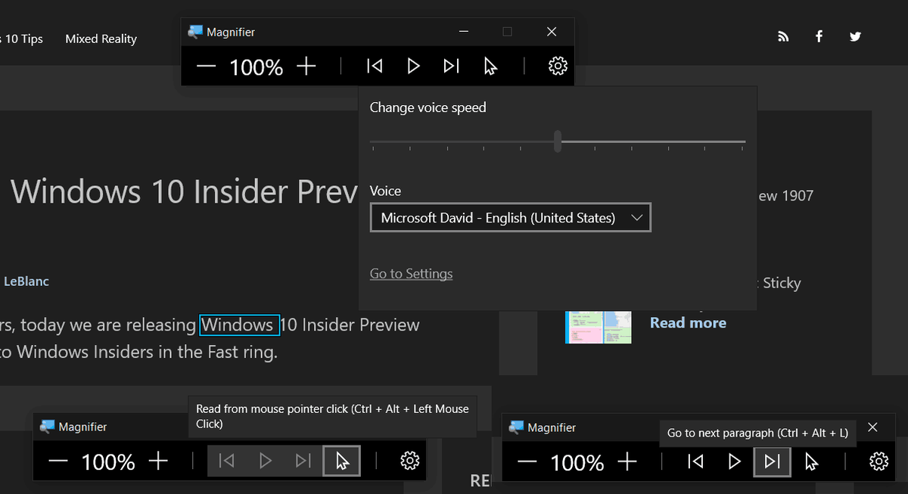Click play in bottom-left Magnifier toolbar
Screen dimensions: 908x494
pyautogui.click(x=265, y=461)
